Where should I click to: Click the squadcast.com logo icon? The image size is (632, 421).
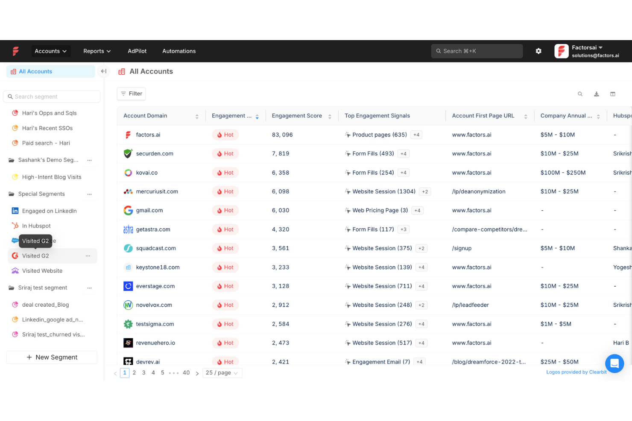click(x=128, y=248)
